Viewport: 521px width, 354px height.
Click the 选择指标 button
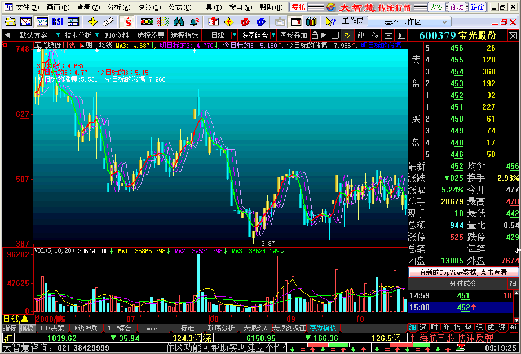pyautogui.click(x=184, y=35)
